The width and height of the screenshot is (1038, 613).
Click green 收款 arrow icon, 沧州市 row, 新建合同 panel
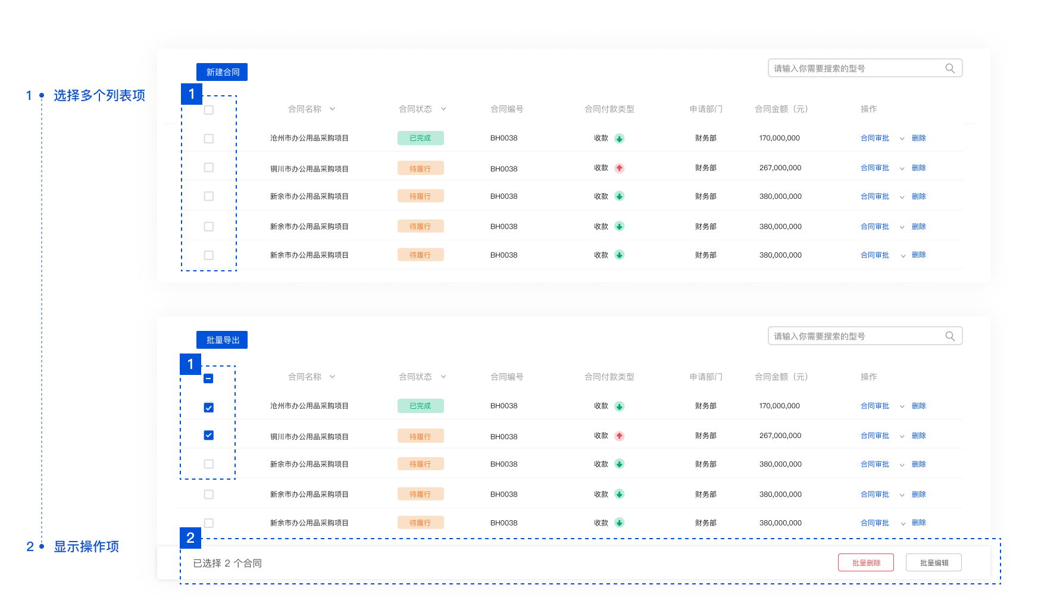click(x=620, y=139)
